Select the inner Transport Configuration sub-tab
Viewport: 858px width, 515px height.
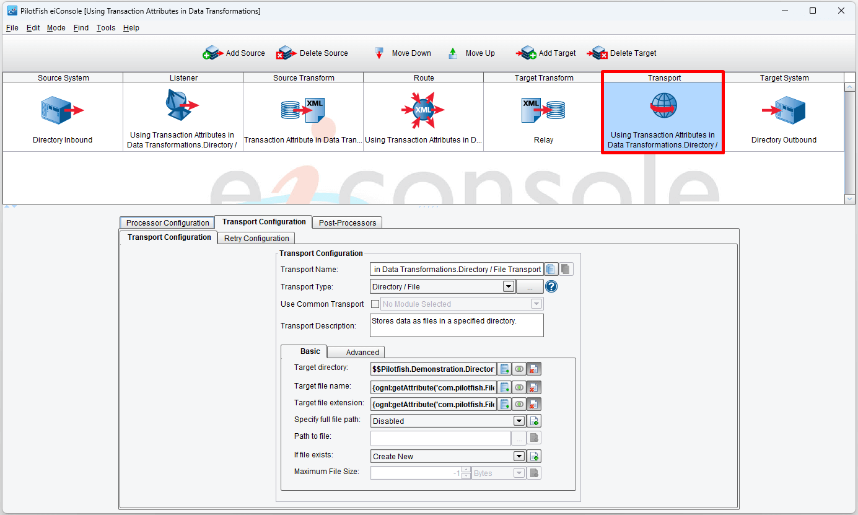[169, 237]
